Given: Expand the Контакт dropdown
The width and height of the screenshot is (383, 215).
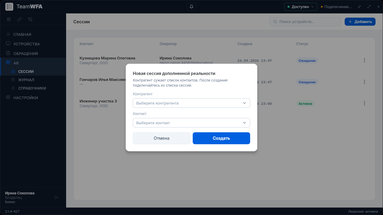Looking at the screenshot, I should [x=191, y=123].
